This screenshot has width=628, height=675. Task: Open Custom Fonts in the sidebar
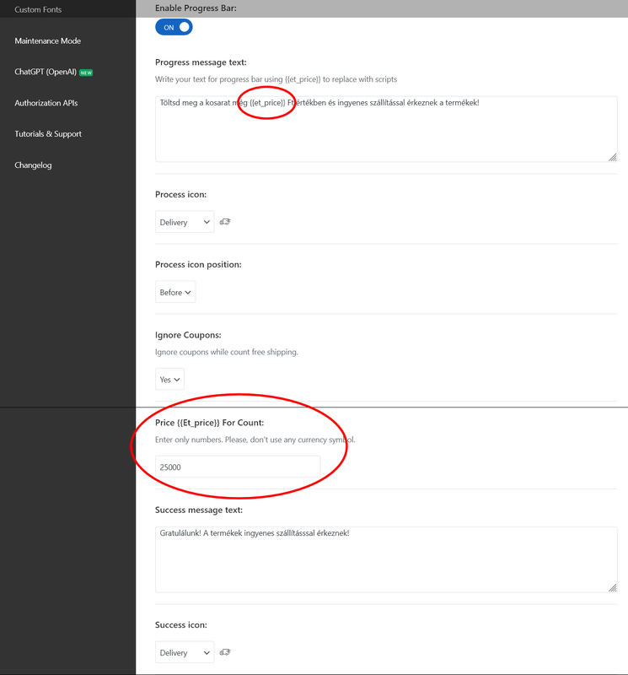pyautogui.click(x=38, y=9)
